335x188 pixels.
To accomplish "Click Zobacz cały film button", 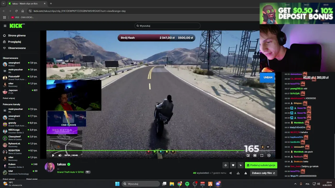I will click(x=264, y=173).
